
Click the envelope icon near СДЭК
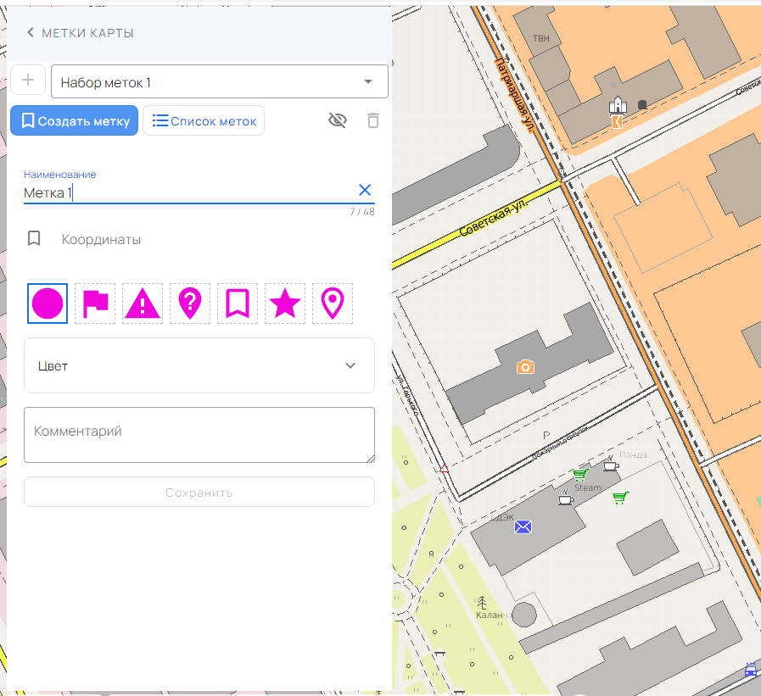523,526
